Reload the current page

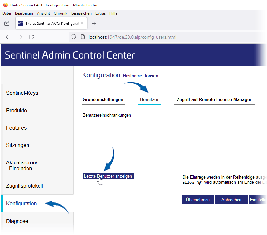(x=31, y=37)
